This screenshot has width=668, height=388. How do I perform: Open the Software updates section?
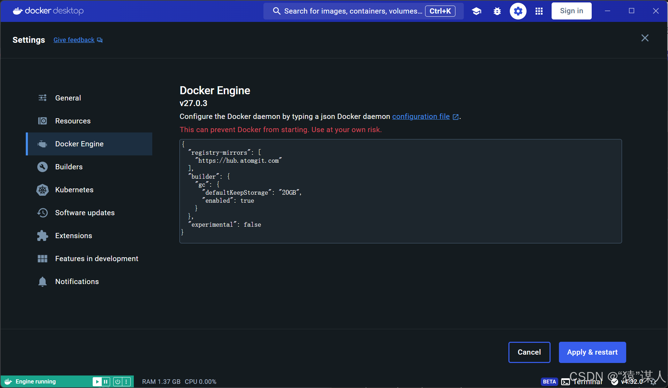pos(89,213)
